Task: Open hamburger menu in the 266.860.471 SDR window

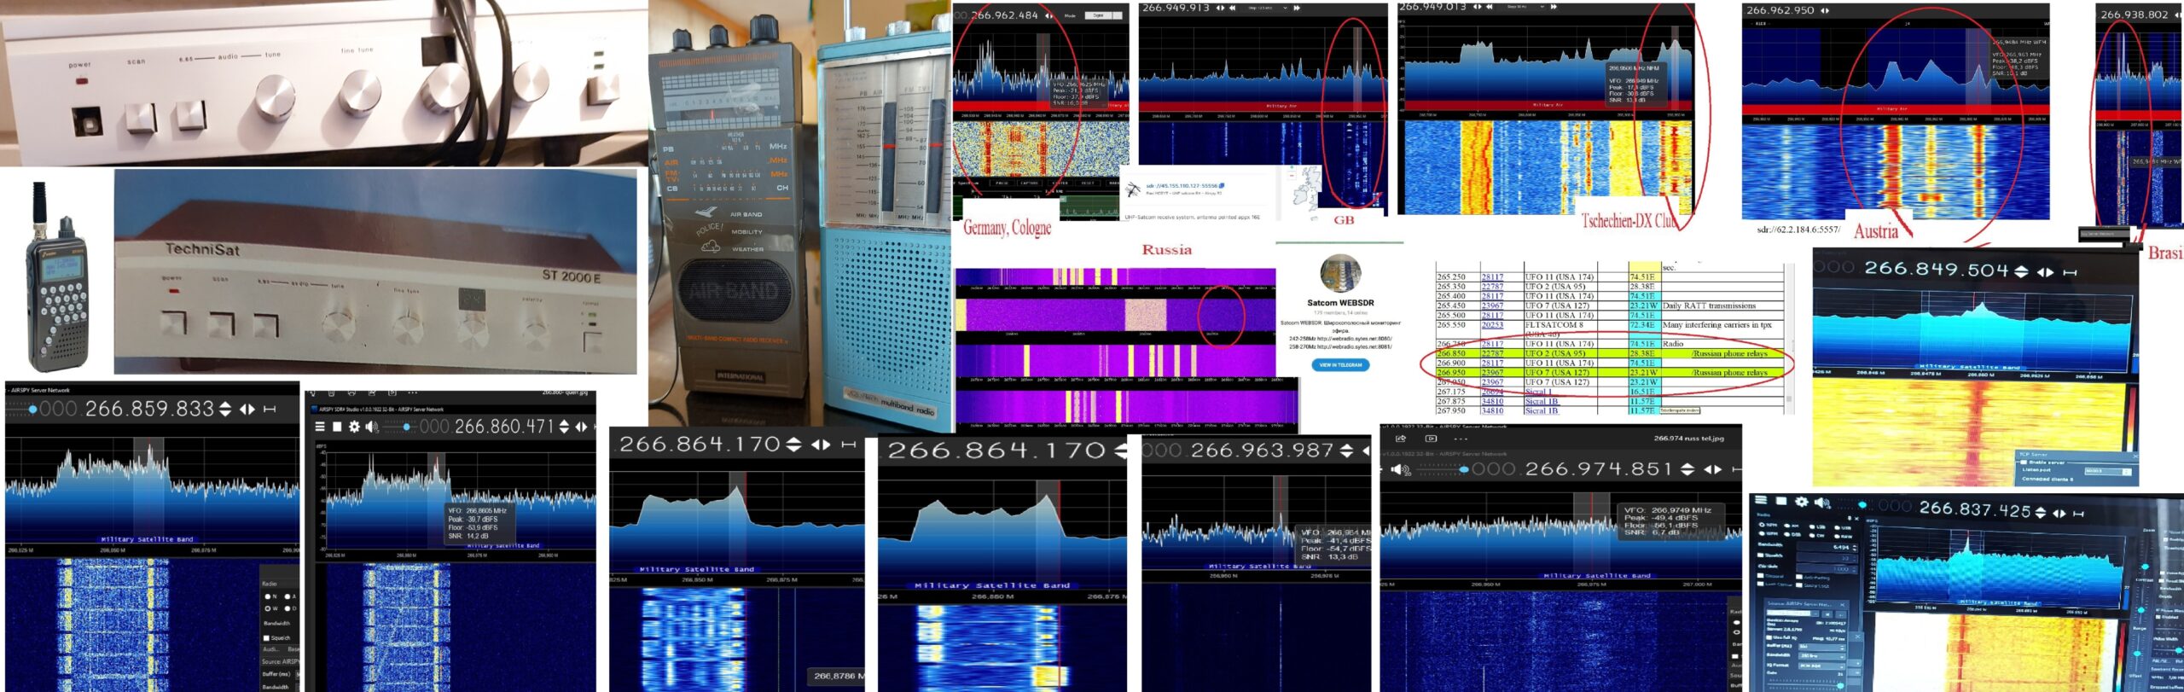Action: pos(320,427)
